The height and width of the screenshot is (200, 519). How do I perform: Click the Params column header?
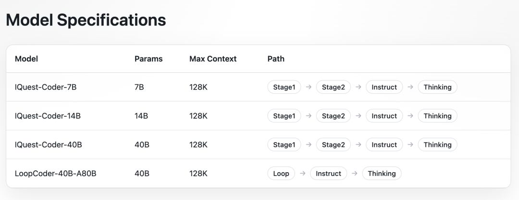[148, 59]
